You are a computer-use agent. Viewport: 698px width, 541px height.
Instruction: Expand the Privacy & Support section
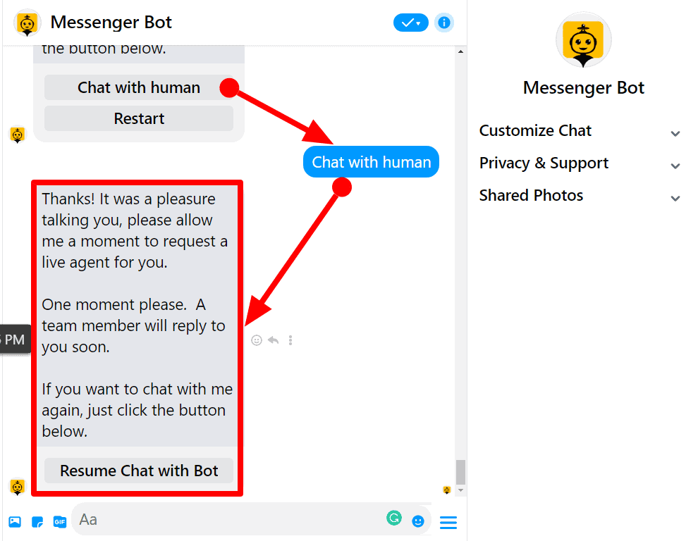tap(580, 163)
